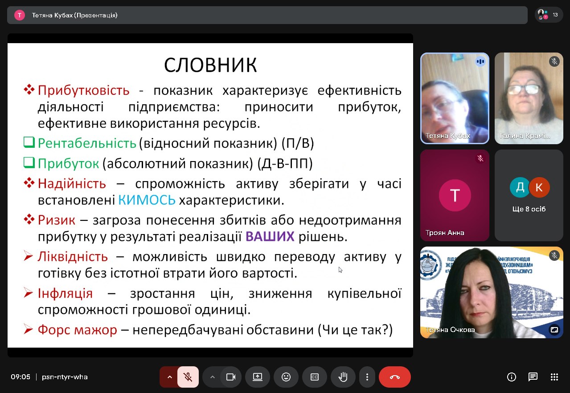Raise hand in the meeting
Screen dimensions: 570x393
coord(343,377)
